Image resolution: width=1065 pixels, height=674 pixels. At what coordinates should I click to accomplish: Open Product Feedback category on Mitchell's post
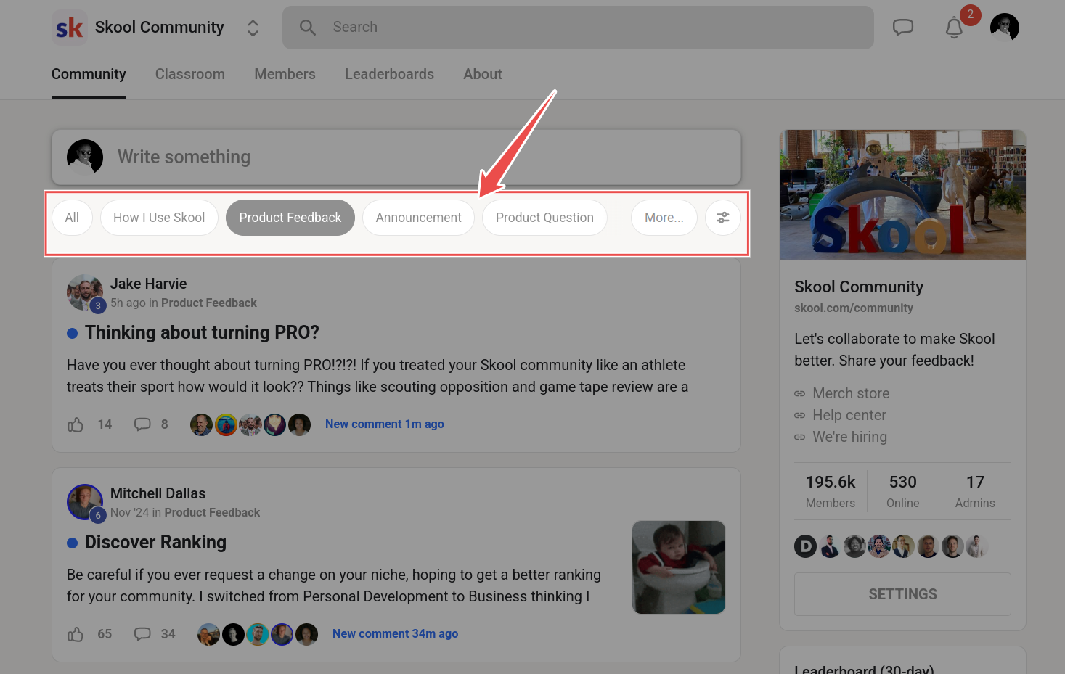212,512
